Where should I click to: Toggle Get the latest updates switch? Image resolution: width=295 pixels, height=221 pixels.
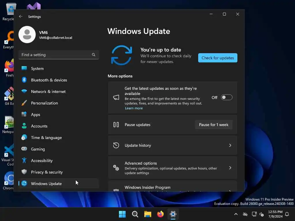point(226,97)
